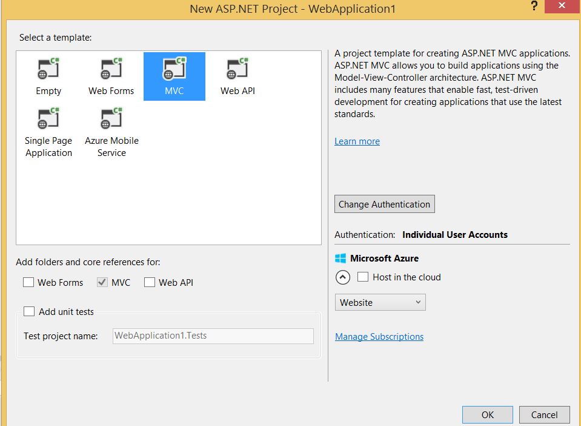
Task: Click the Cancel button
Action: pos(543,414)
